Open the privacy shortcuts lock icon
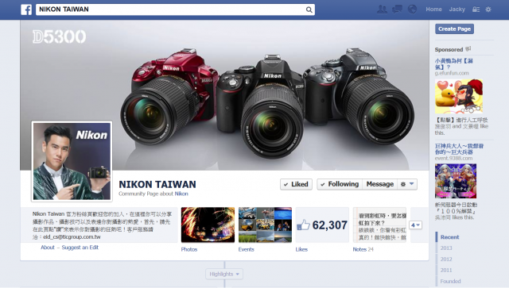 coord(476,10)
